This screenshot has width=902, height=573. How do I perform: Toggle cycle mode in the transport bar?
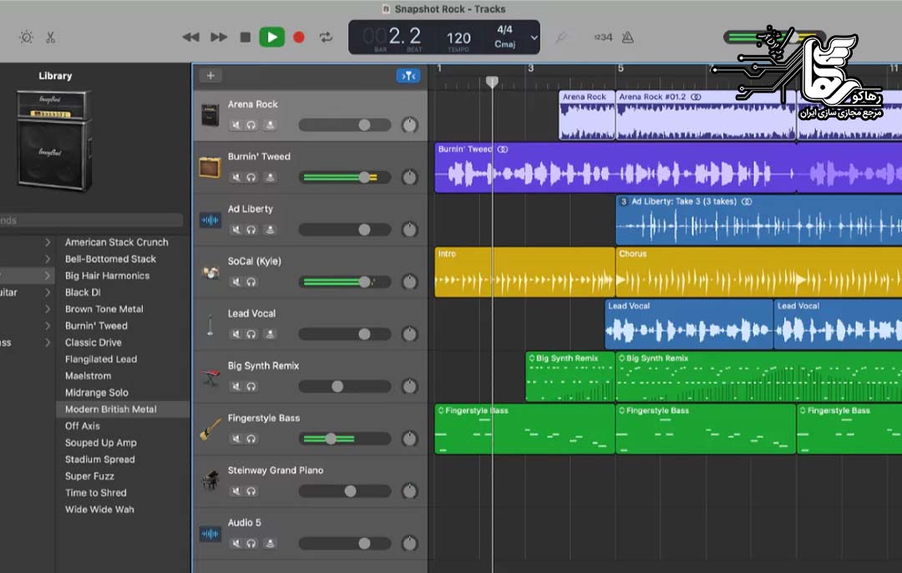click(326, 38)
